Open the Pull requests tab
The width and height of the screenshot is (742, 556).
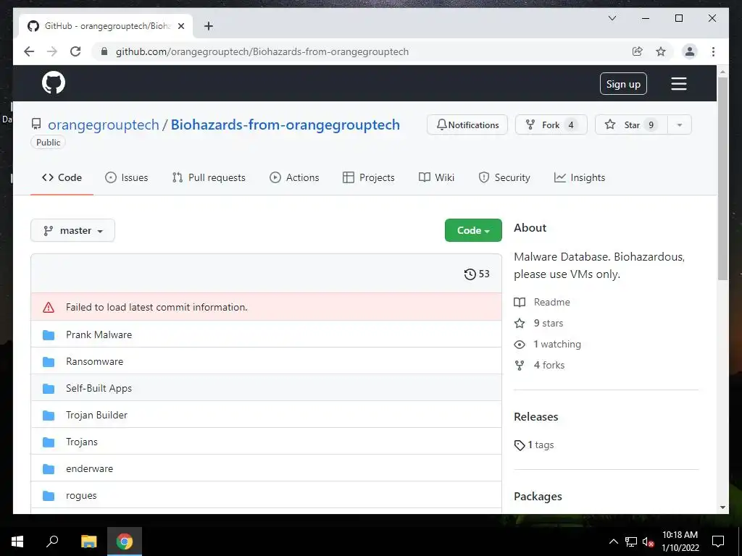point(209,178)
